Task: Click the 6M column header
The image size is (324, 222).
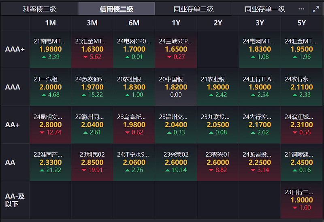Action: click(134, 23)
